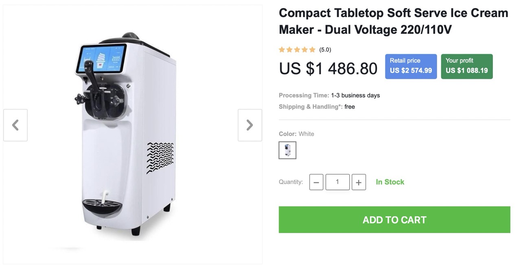Increase quantity with the plus button

click(x=359, y=182)
